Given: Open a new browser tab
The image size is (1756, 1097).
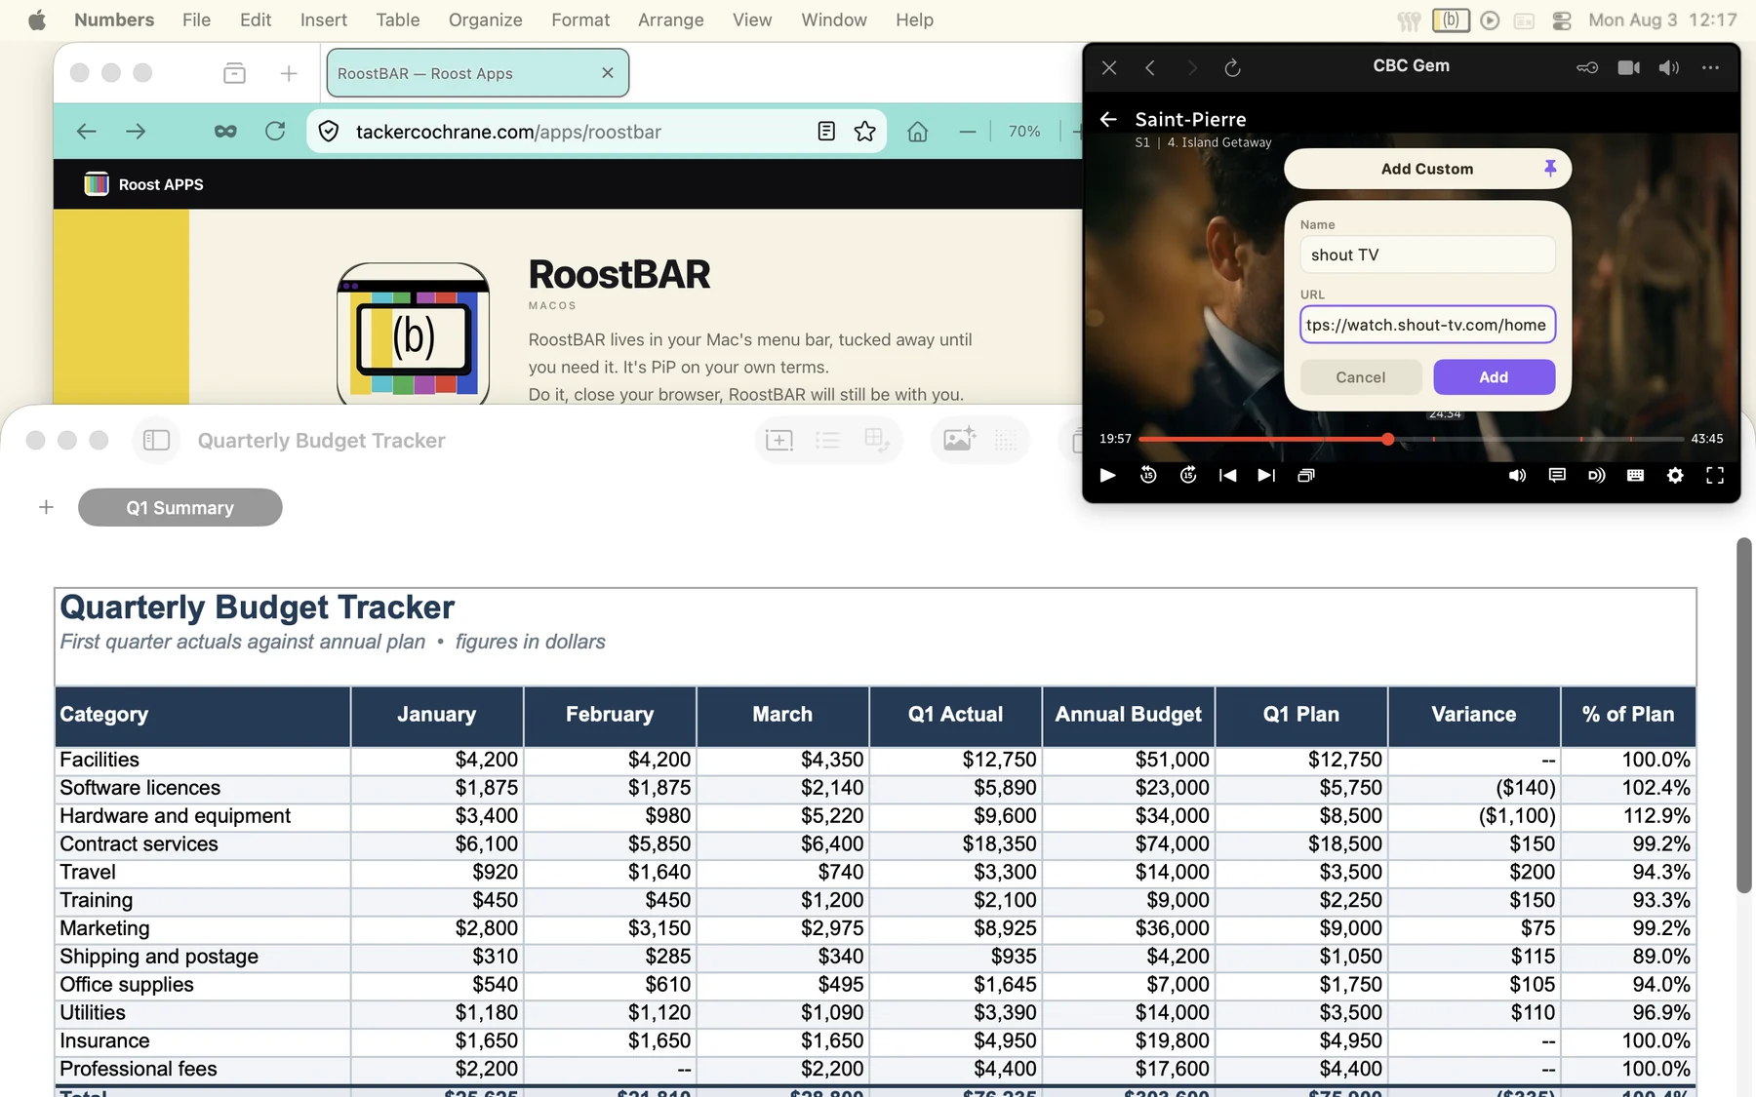Looking at the screenshot, I should tap(289, 73).
